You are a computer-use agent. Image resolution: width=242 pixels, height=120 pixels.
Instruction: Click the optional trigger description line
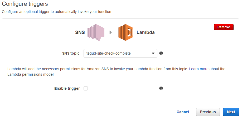point(57,12)
